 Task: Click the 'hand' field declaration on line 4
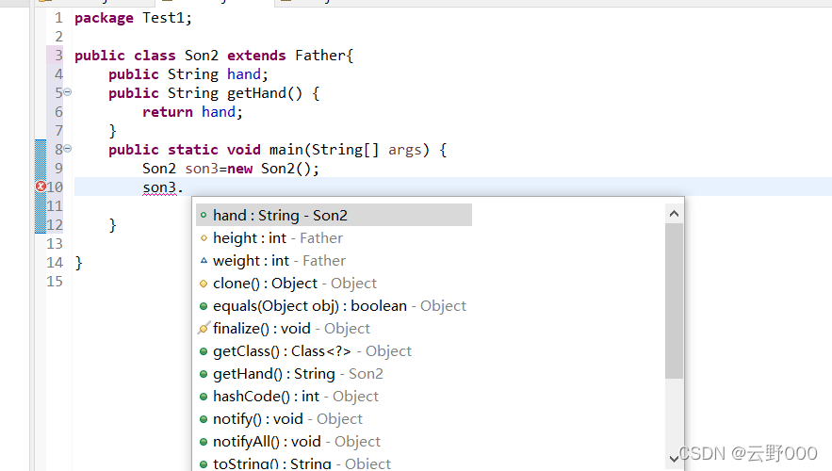tap(244, 74)
